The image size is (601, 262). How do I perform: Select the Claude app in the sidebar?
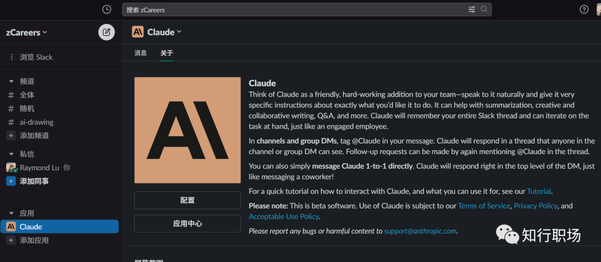[60, 226]
